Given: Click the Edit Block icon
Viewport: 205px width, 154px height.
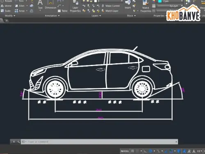Looking at the screenshot, I should 134,6.
